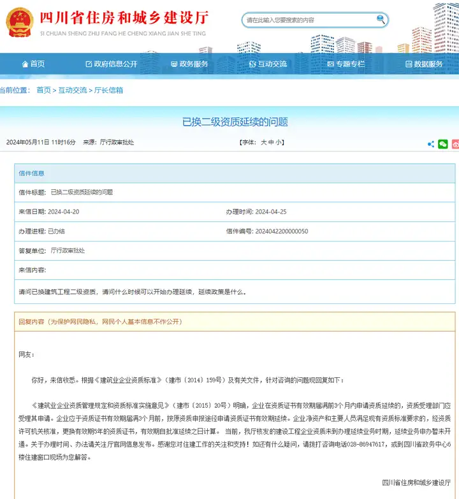The width and height of the screenshot is (459, 499).
Task: Click the icon beside 政务服务
Action: pos(174,64)
